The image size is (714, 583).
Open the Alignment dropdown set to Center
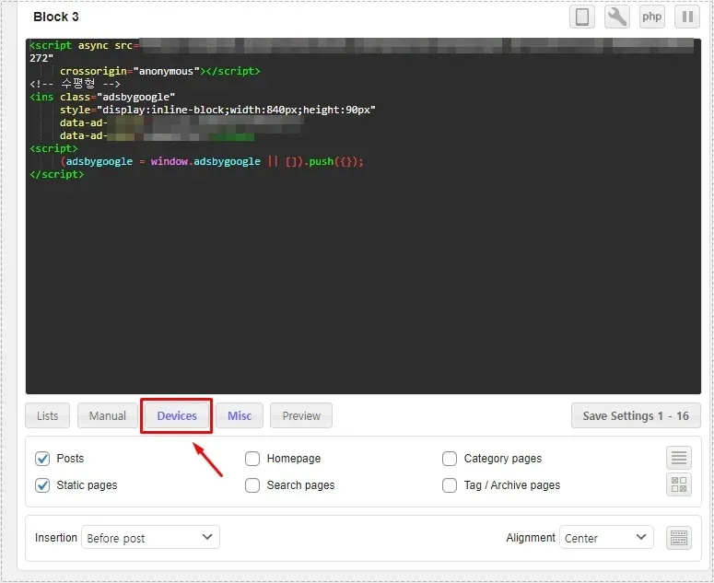(606, 538)
